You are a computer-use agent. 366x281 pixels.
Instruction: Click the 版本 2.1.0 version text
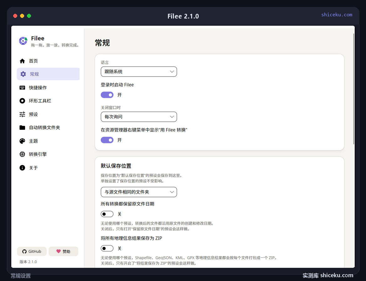(28, 262)
